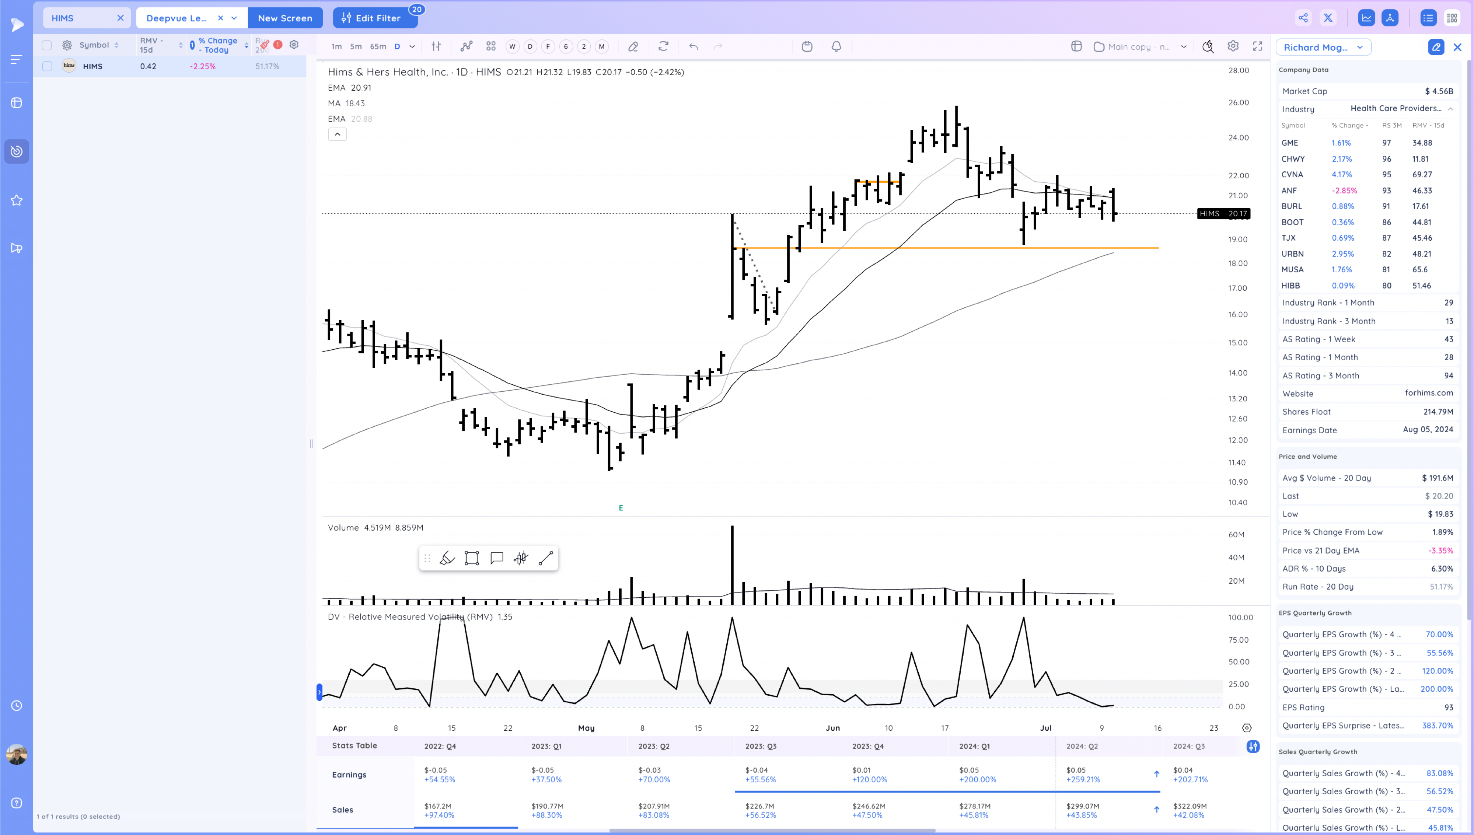Share to X (Twitter) icon
Image resolution: width=1474 pixels, height=835 pixels.
[x=1327, y=18]
